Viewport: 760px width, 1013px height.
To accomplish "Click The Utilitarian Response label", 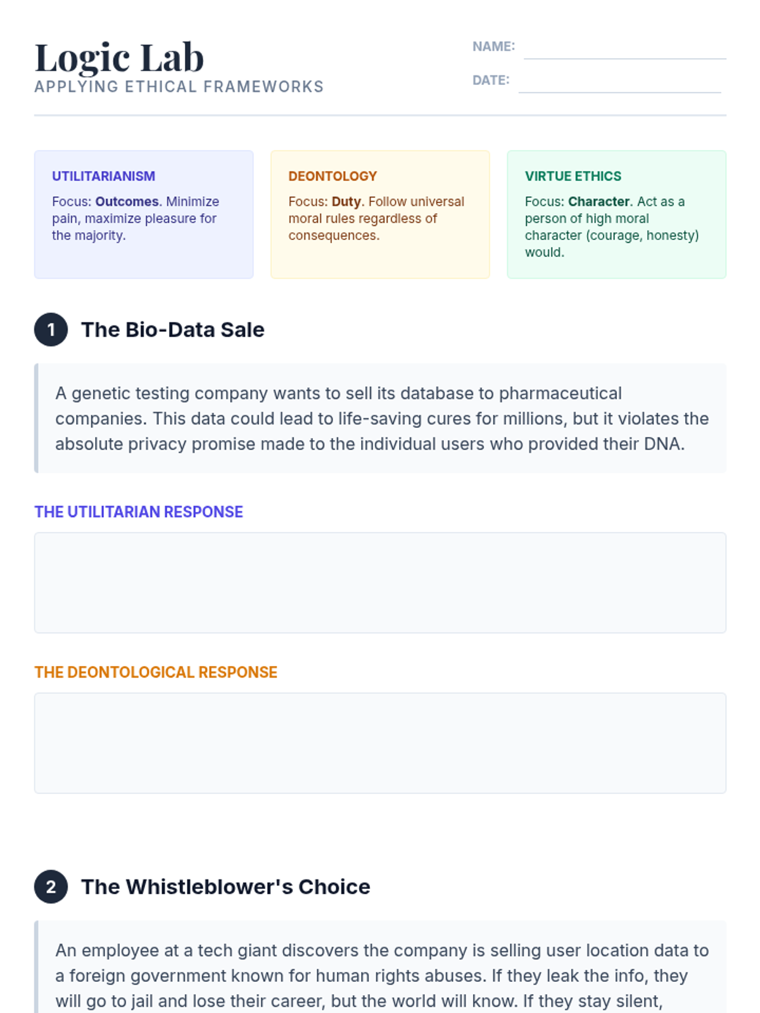I will (139, 512).
